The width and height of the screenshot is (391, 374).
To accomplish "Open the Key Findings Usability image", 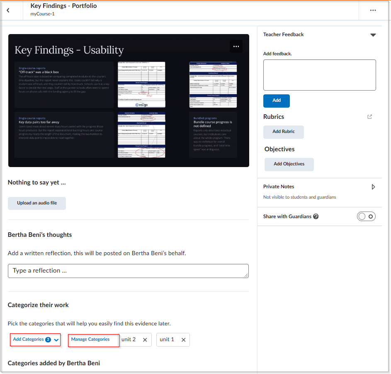I will 129,101.
